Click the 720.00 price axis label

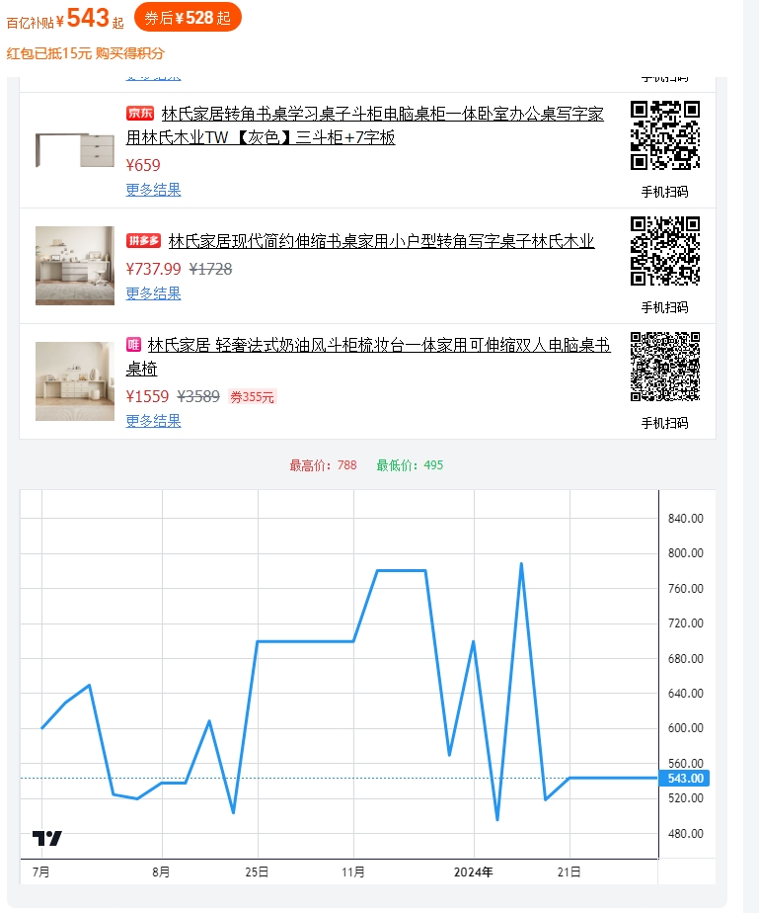[x=686, y=623]
